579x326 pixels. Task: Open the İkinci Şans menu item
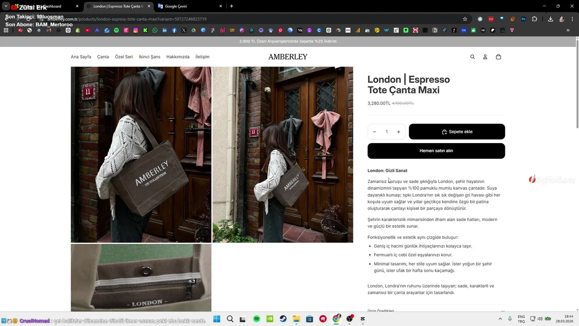pyautogui.click(x=150, y=57)
